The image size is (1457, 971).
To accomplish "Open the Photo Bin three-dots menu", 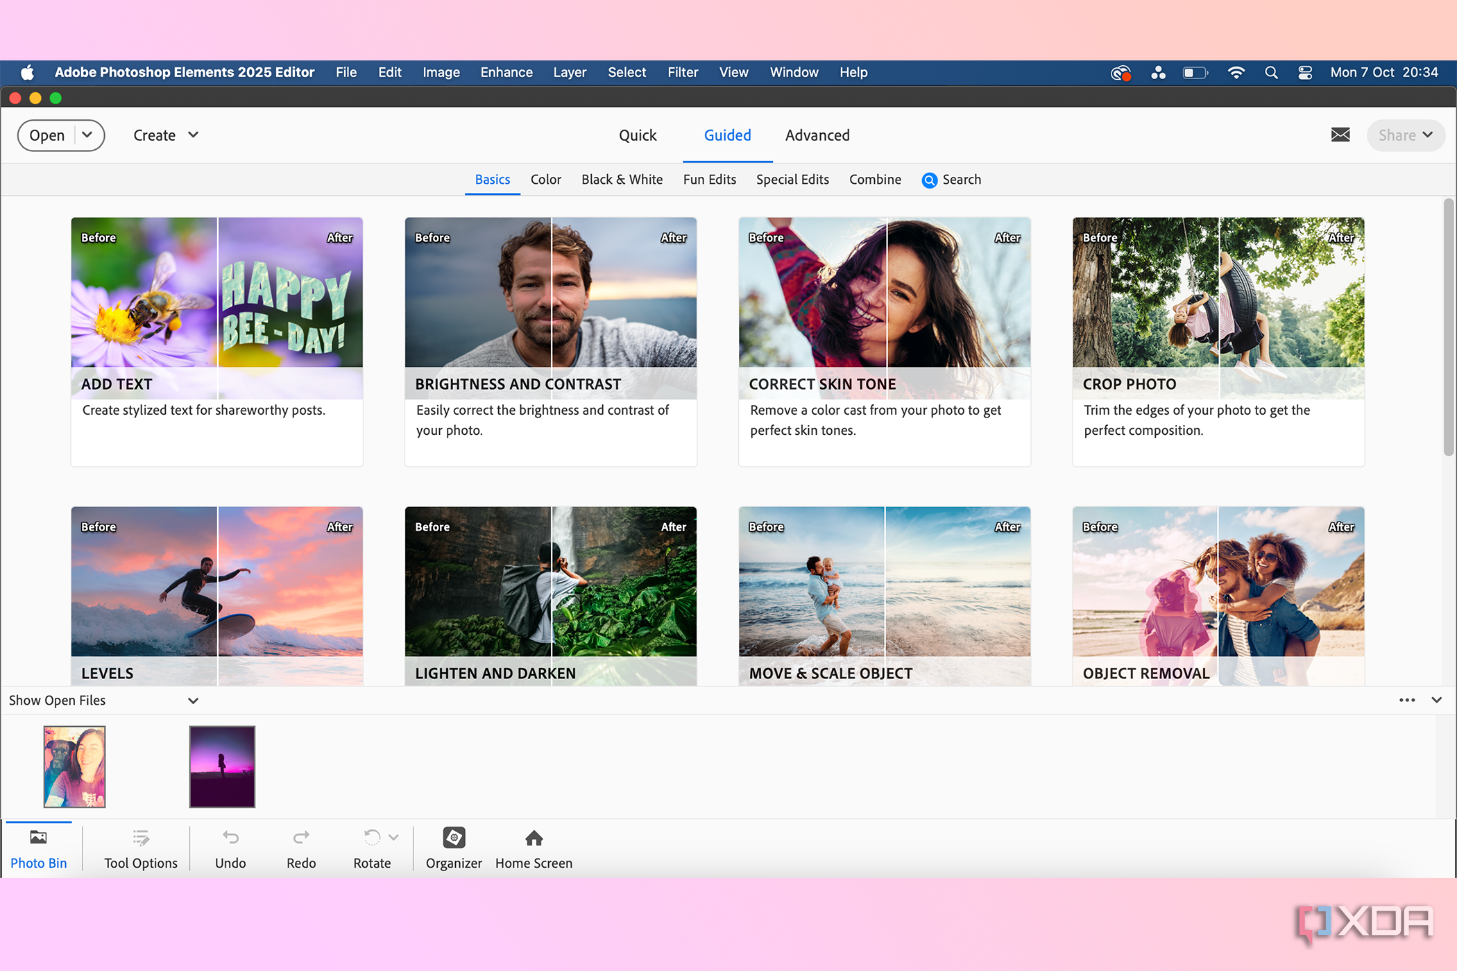I will pyautogui.click(x=1407, y=701).
